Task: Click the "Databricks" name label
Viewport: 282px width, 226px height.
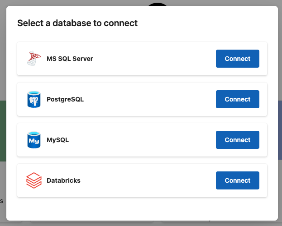Action: click(63, 180)
